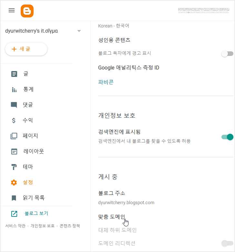Screen dimensions: 235x252
Task: Click the 맞춤 도메인 setting
Action: [x=112, y=217]
